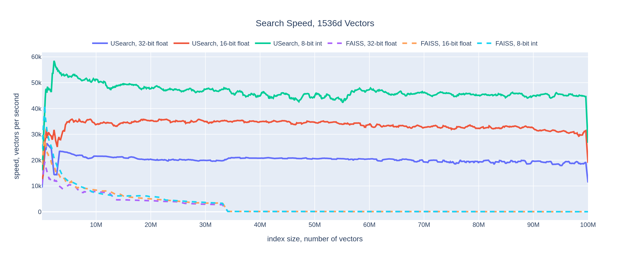The width and height of the screenshot is (630, 262).
Task: Click the solid red legend line swatch
Action: coord(181,43)
